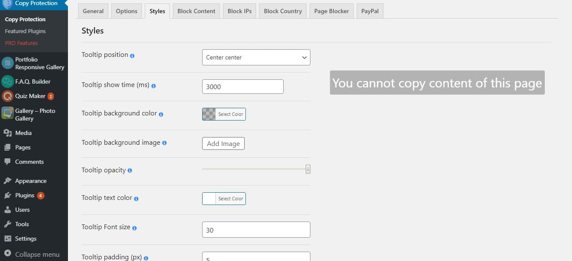Image resolution: width=572 pixels, height=261 pixels.
Task: Click Select Color for tooltip background
Action: [231, 114]
